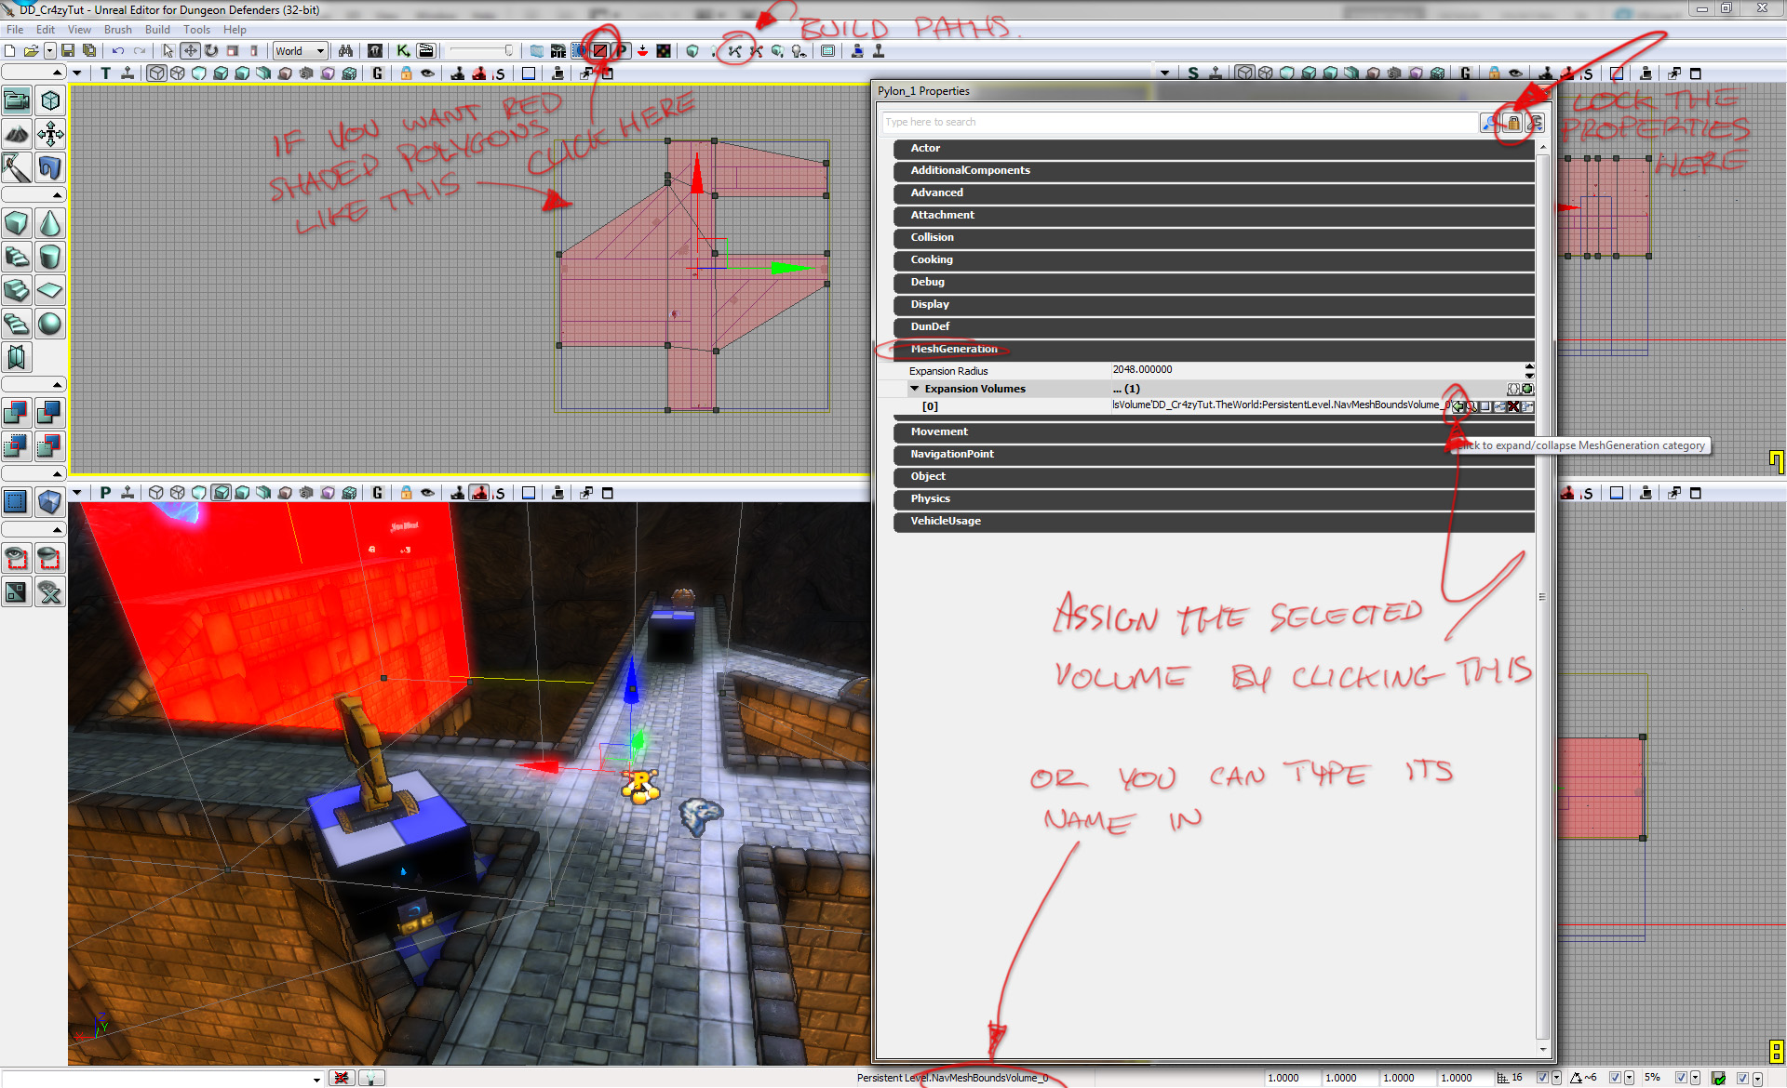Show selected actors only (eye icon)

tap(17, 558)
